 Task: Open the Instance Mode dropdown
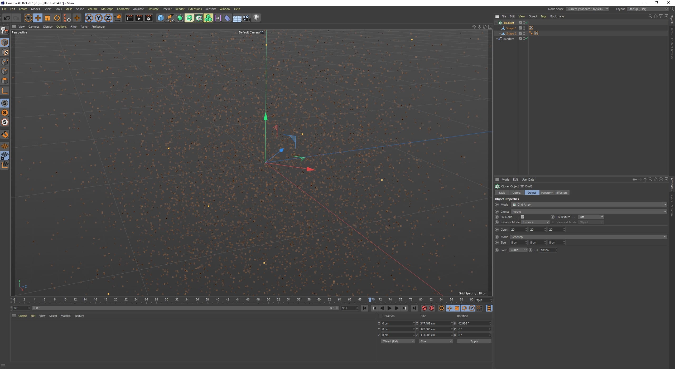535,222
